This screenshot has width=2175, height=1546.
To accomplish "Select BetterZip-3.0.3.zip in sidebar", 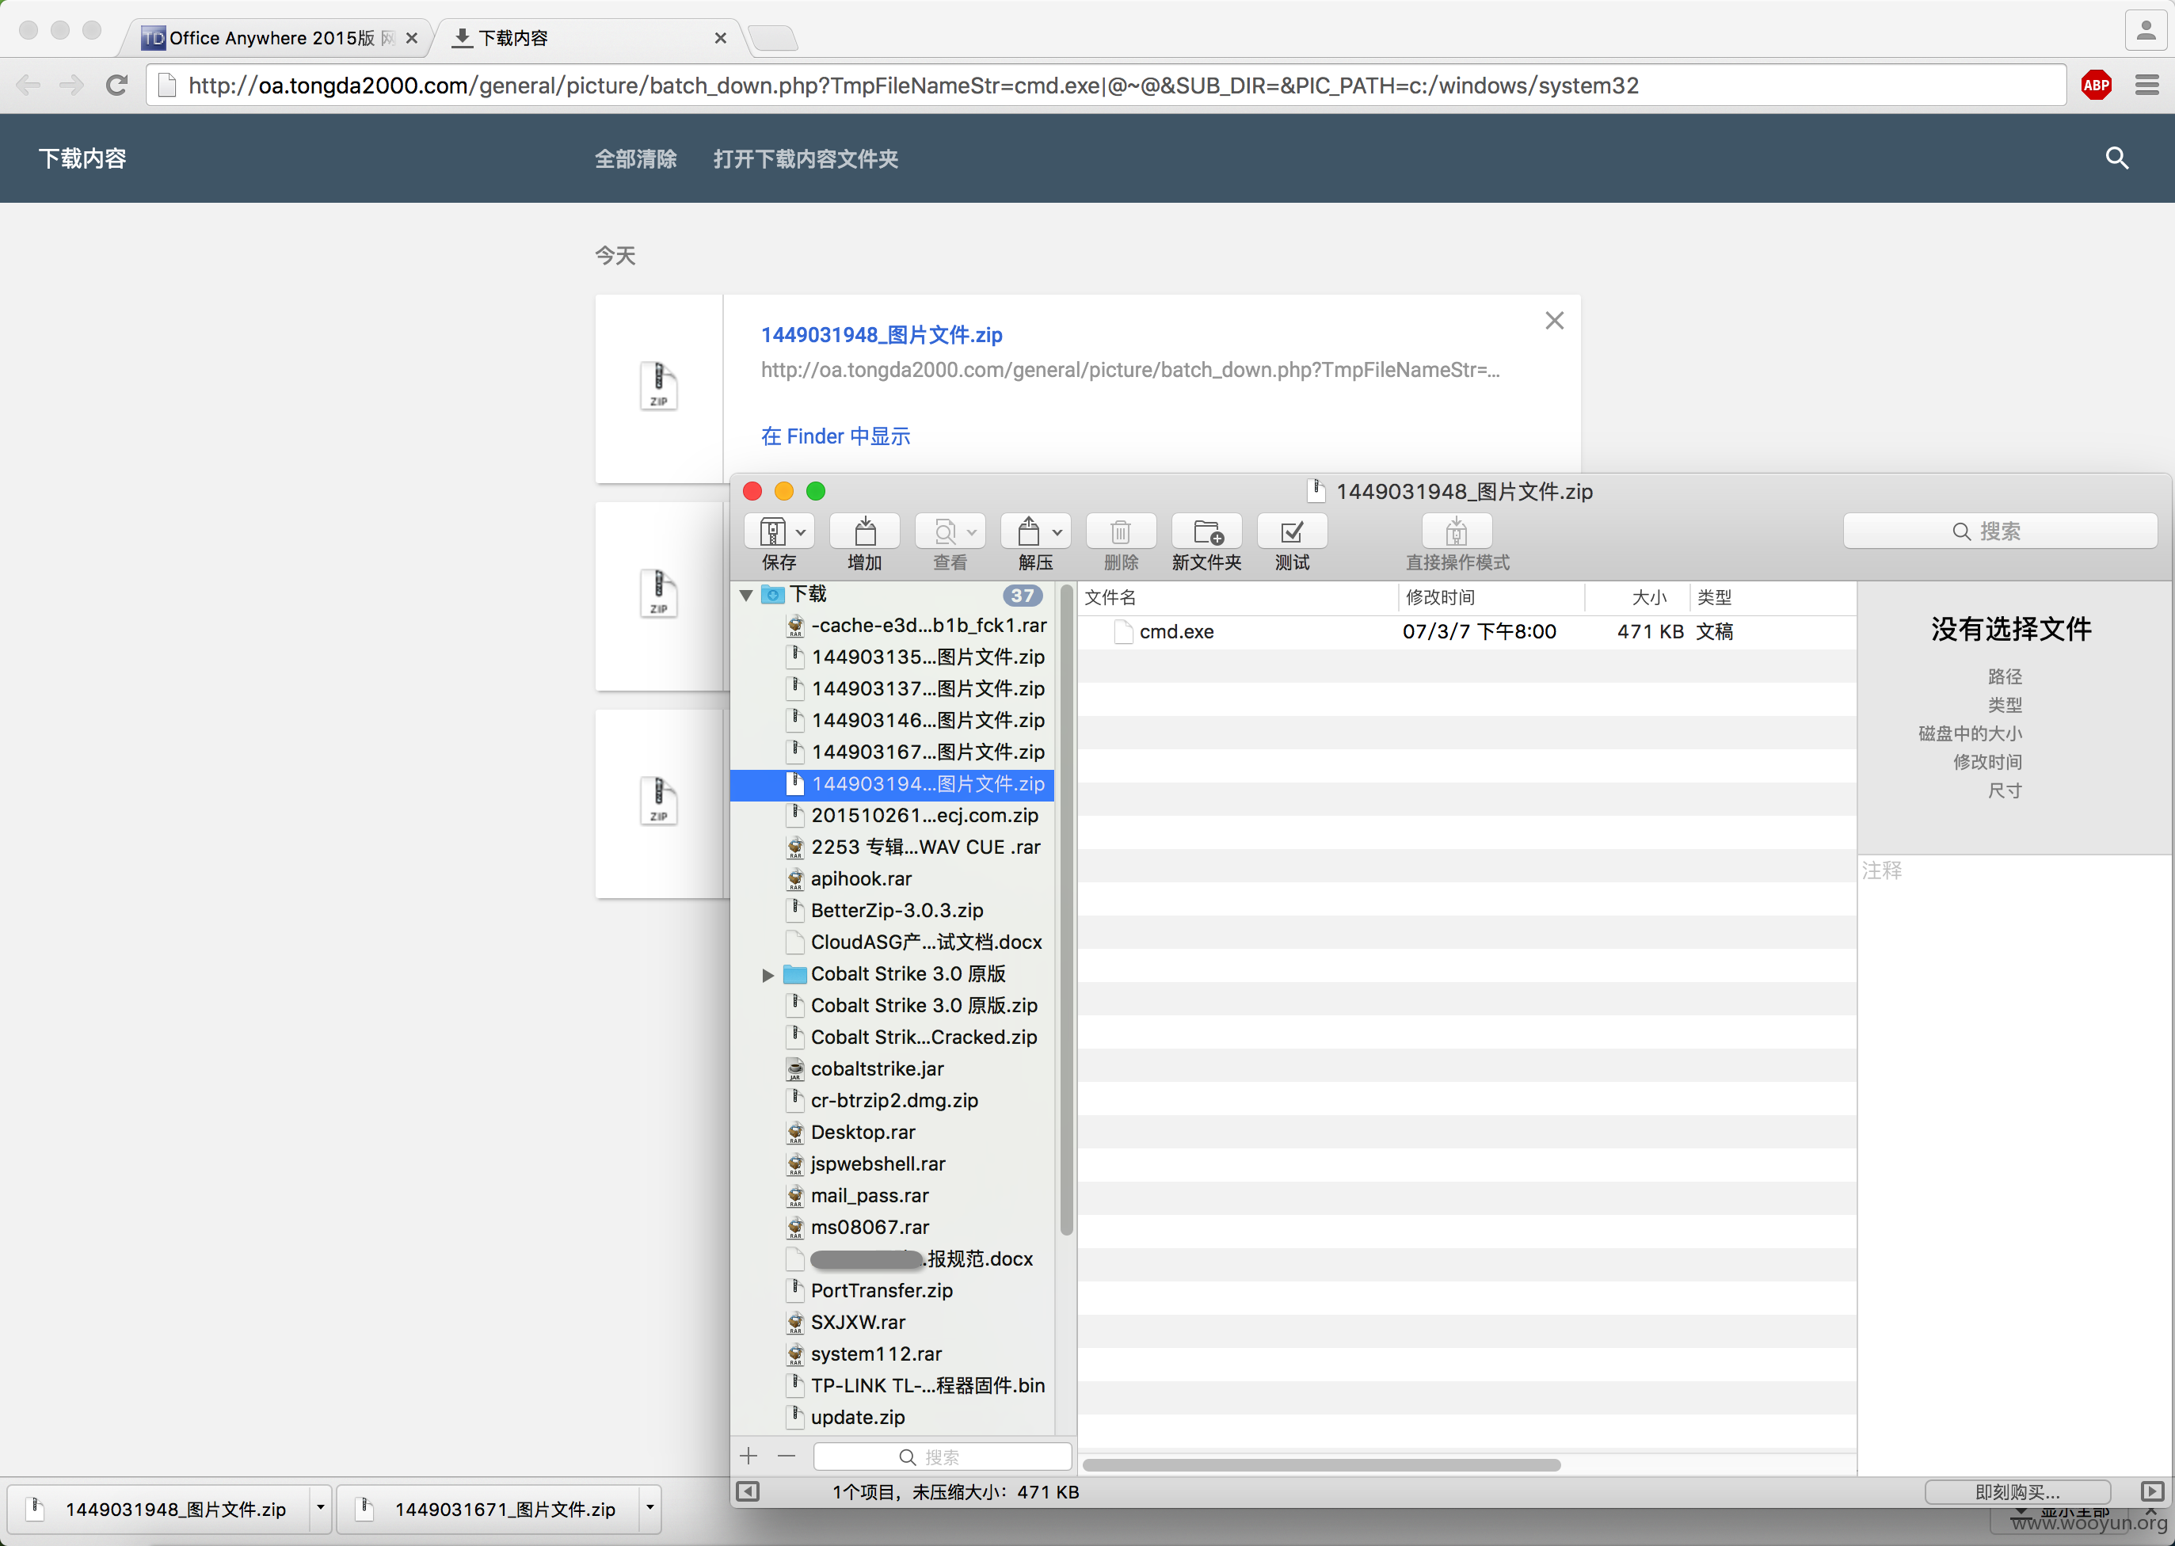I will (x=893, y=910).
